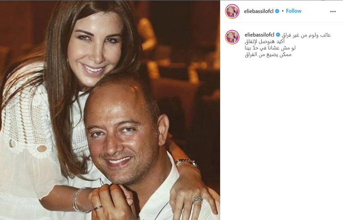Image resolution: width=343 pixels, height=220 pixels.
Task: Open the profile avatar next to caption
Action: pyautogui.click(x=232, y=37)
